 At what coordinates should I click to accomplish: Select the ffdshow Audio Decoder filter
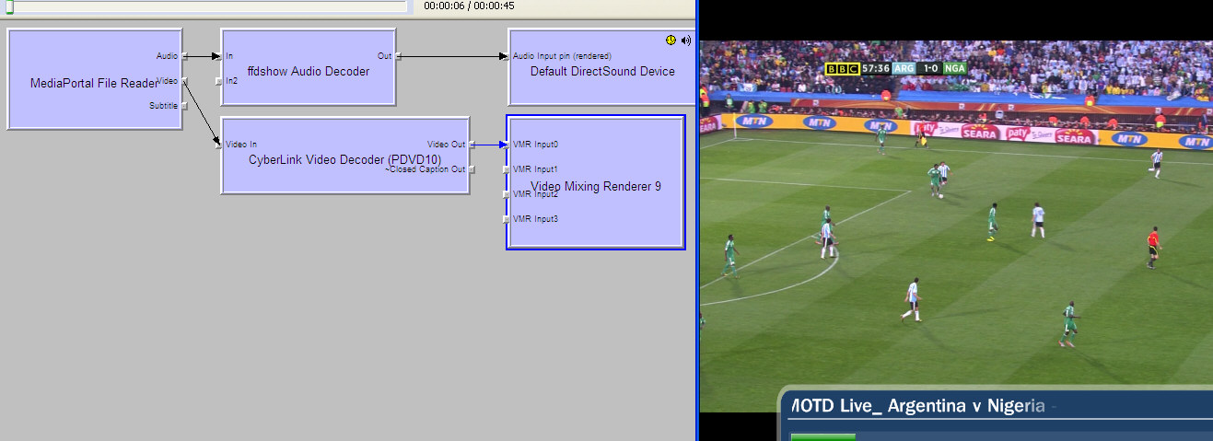click(x=309, y=67)
